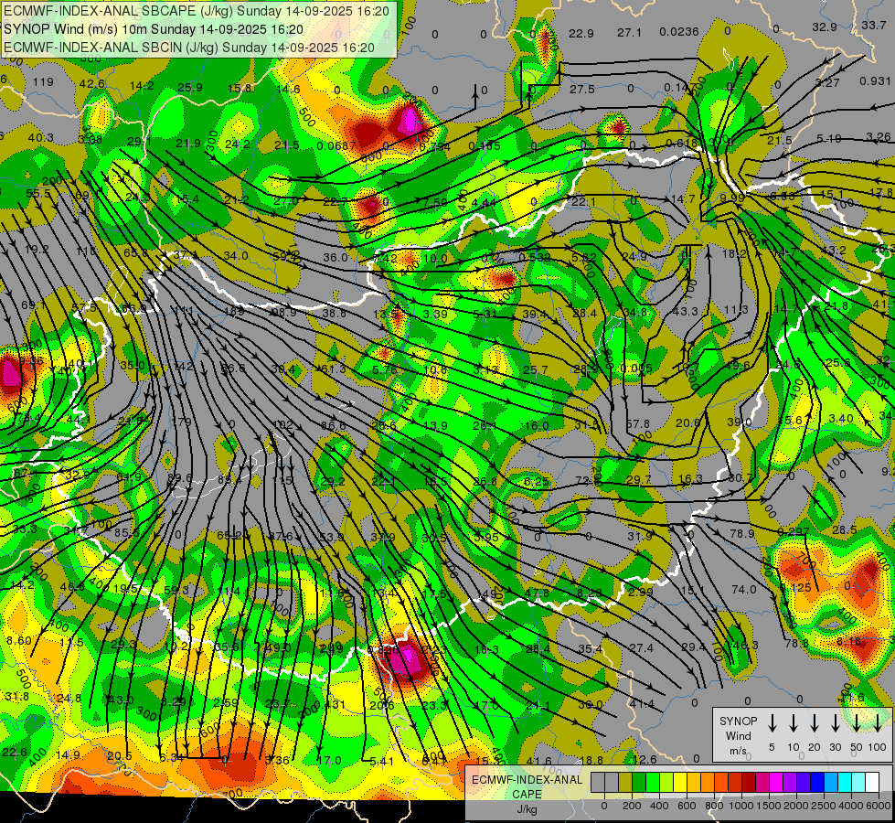The image size is (895, 823).
Task: Select the olive CAPE legend swatch
Action: click(625, 782)
